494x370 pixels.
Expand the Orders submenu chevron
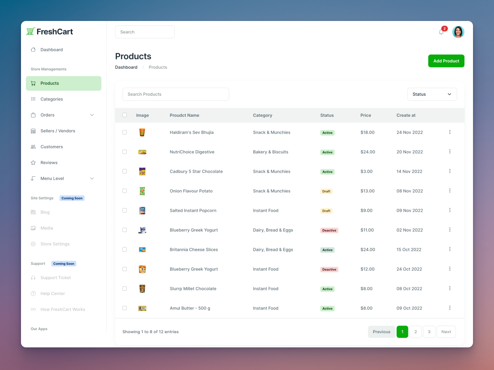pos(92,115)
